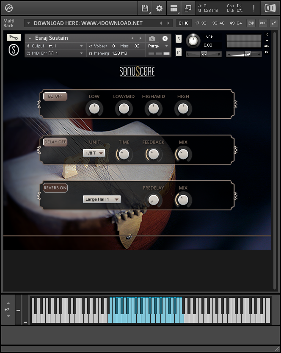Open the workspace layout icon
This screenshot has height=353, width=281.
[174, 8]
